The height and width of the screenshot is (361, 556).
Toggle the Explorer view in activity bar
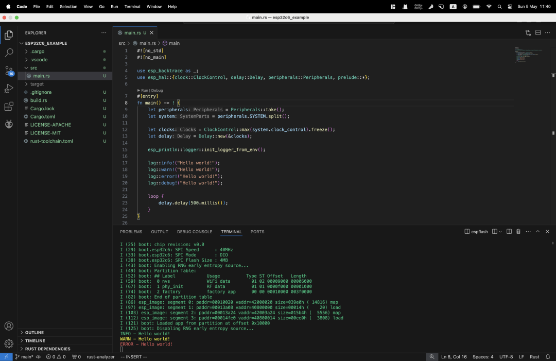[9, 35]
